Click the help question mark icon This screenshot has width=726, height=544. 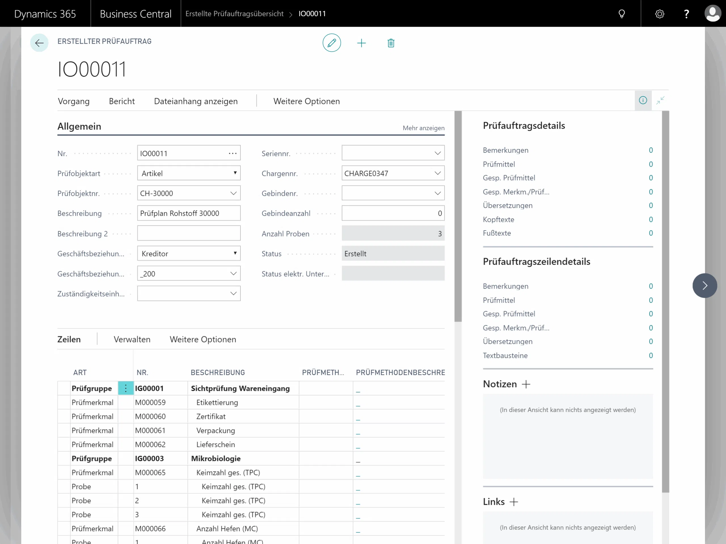[x=686, y=14]
